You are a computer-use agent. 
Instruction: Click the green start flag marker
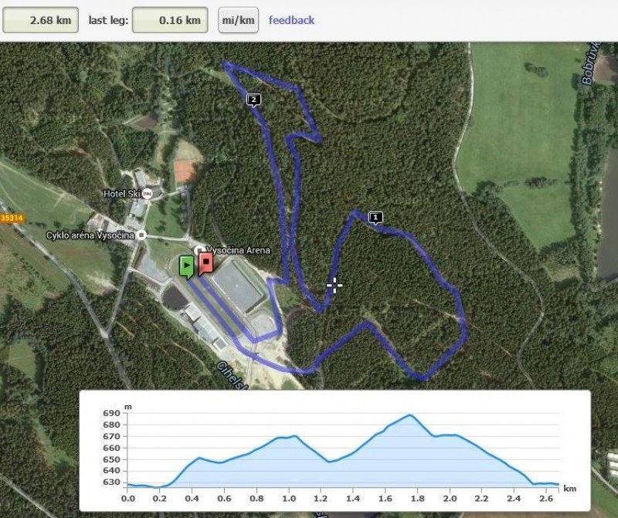pos(187,266)
